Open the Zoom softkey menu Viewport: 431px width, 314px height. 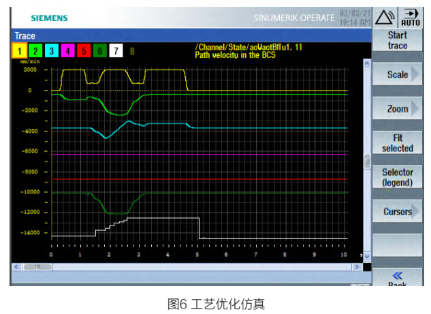397,108
